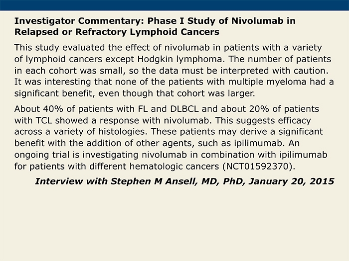
Task: Click 'such as ipilimumab' phrase
Action: click(x=241, y=143)
